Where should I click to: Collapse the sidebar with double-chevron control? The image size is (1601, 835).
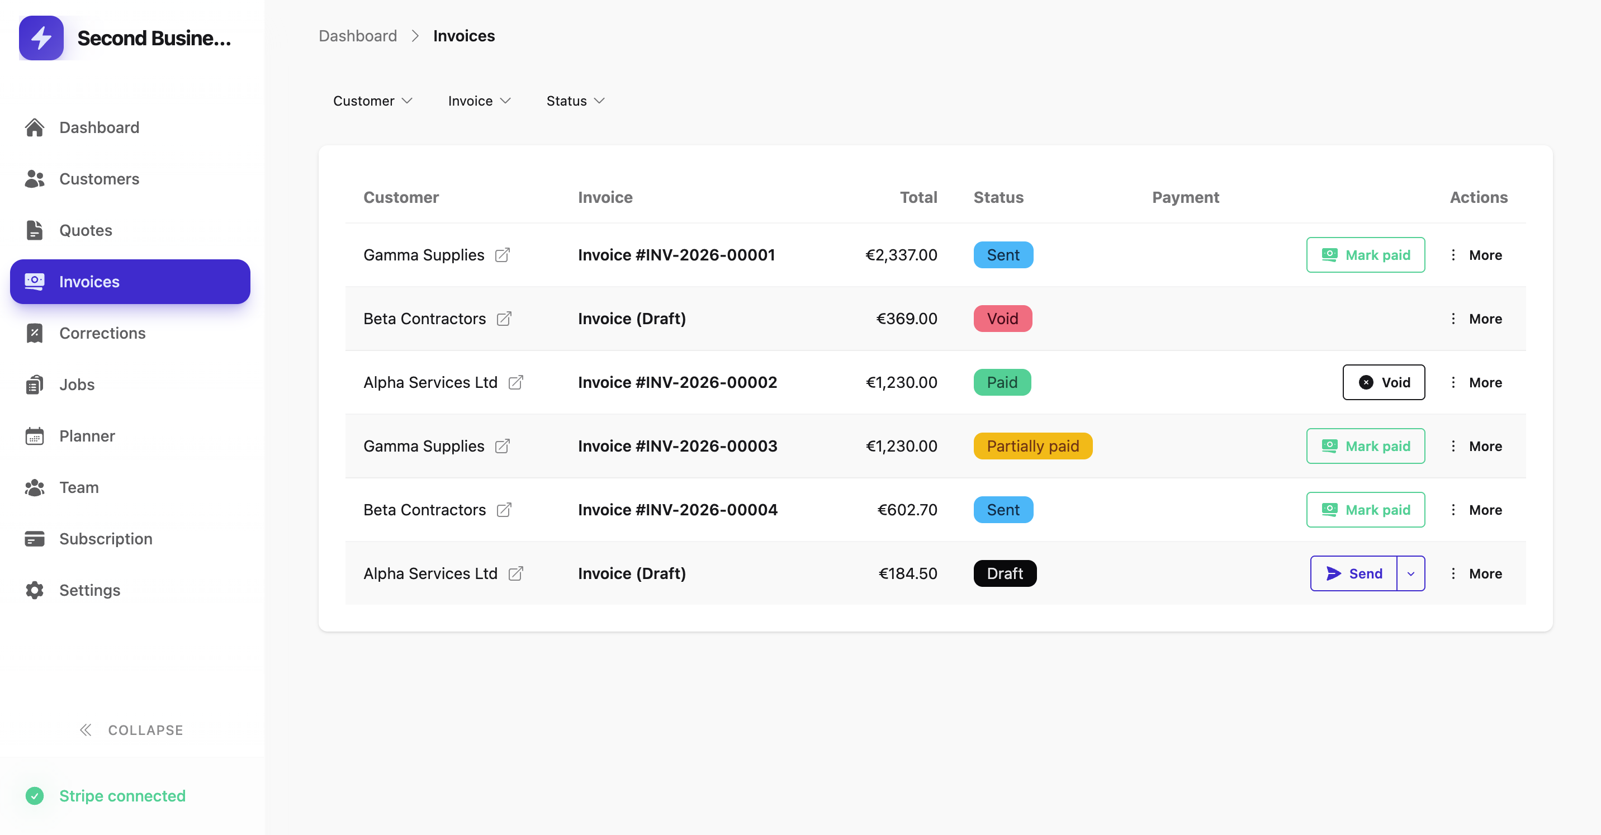click(86, 730)
